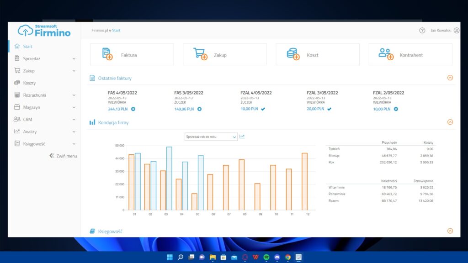The image size is (468, 263).
Task: Click the weekly revenue value 384,84
Action: pyautogui.click(x=392, y=149)
